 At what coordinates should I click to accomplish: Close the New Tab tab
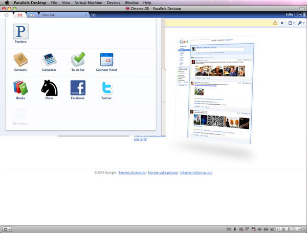[x=86, y=15]
